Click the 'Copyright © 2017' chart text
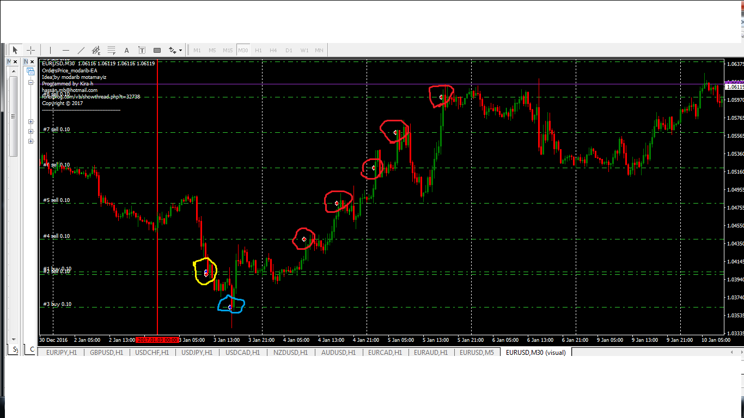This screenshot has height=418, width=744. [x=62, y=103]
